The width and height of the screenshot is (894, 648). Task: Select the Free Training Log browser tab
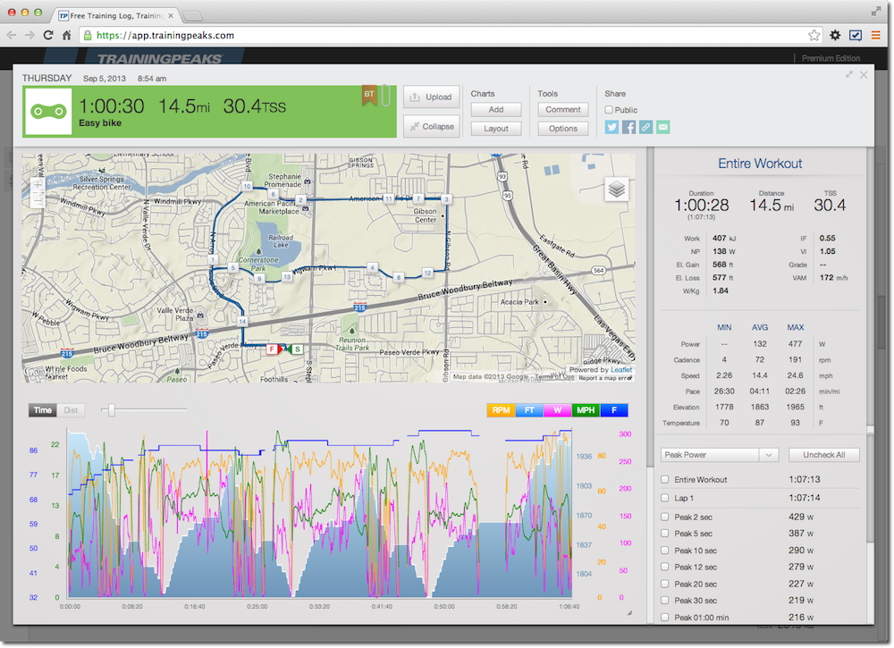pos(117,15)
